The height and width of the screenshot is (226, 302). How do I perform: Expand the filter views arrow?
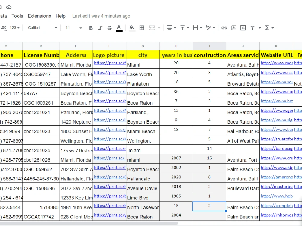(x=260, y=28)
